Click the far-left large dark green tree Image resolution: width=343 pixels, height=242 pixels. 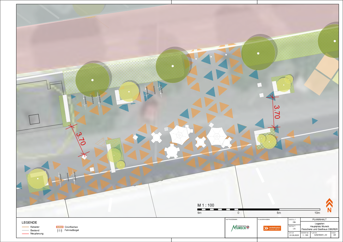point(93,80)
